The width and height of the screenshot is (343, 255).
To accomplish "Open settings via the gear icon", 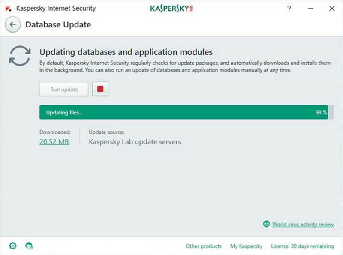I will [13, 246].
